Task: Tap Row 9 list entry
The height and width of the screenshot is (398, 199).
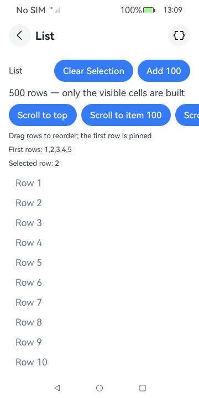Action: tap(99, 342)
